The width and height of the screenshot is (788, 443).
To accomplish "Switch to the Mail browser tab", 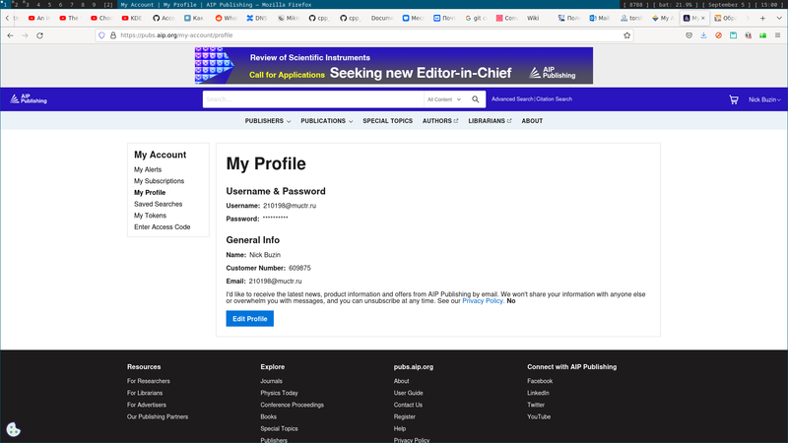I will click(x=599, y=18).
